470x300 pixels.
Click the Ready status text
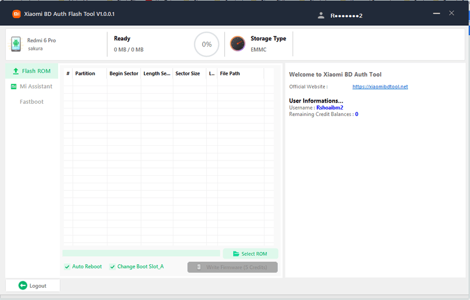[x=122, y=39]
